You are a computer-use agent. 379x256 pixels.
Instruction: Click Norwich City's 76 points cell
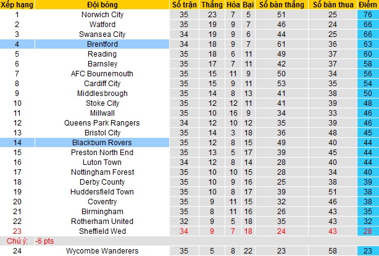(368, 14)
